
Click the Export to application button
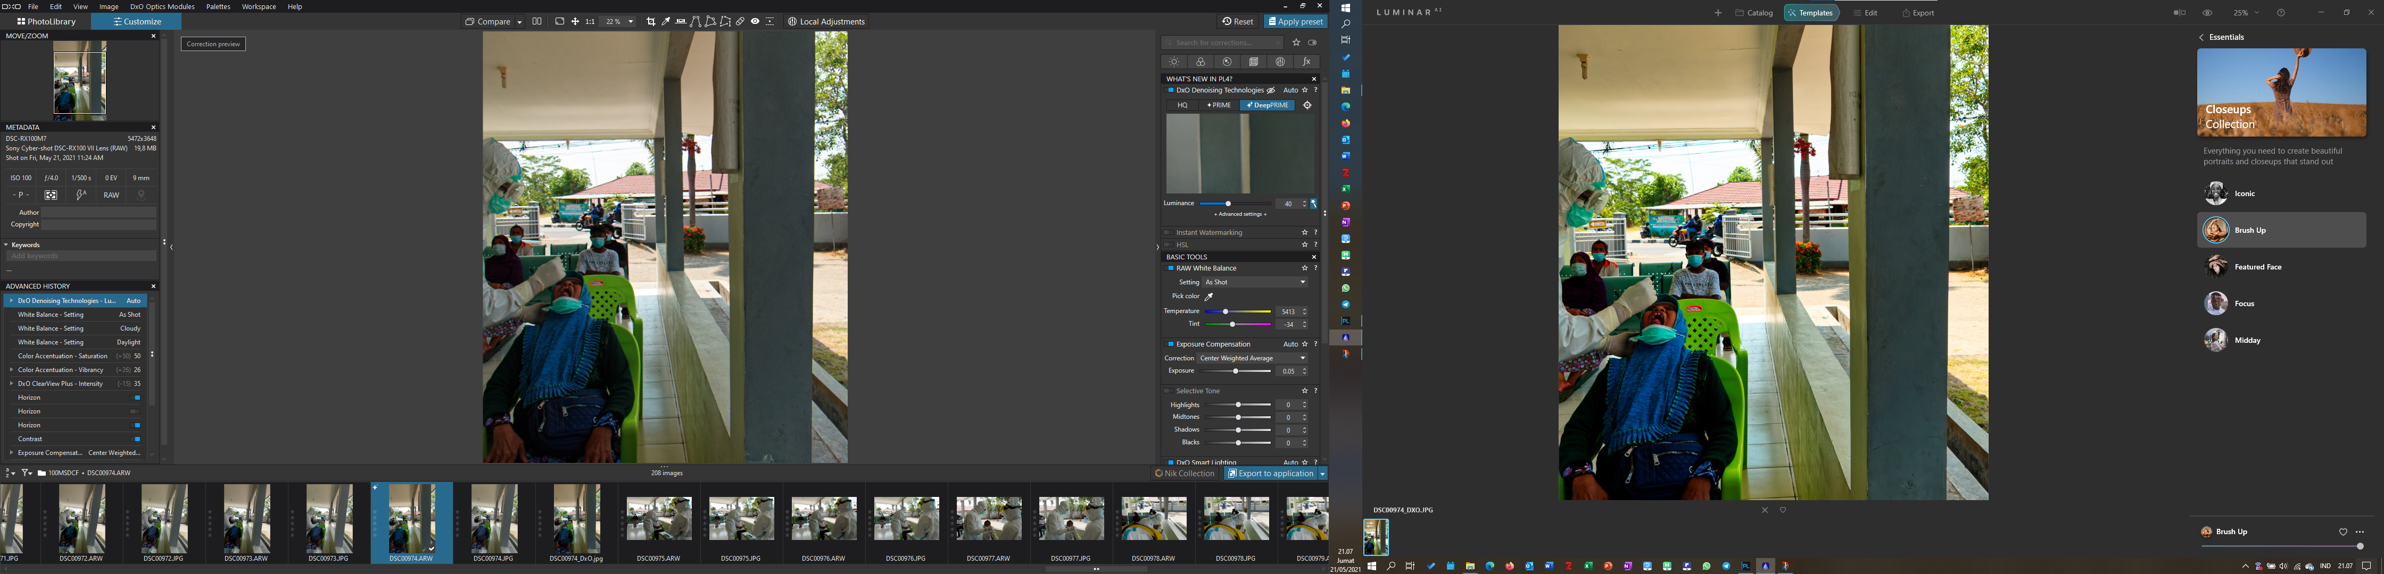1271,473
